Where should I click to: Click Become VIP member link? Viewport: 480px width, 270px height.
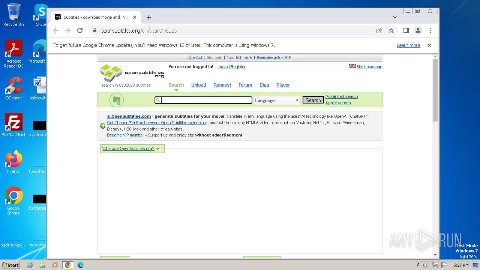126,135
